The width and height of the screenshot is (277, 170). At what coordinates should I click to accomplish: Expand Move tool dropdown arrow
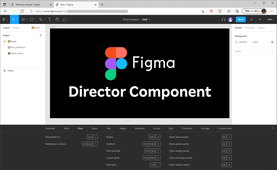pyautogui.click(x=17, y=20)
